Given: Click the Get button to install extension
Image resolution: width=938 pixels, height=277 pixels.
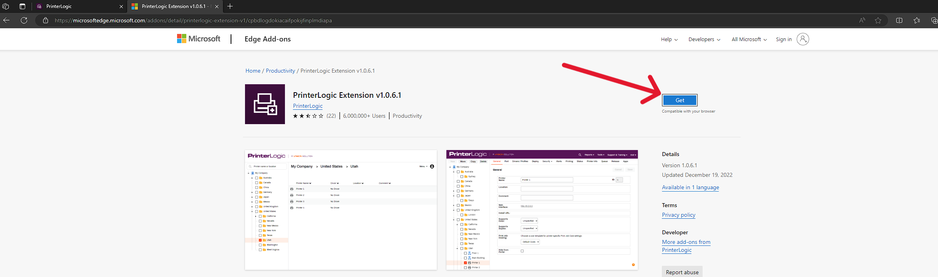Looking at the screenshot, I should tap(679, 100).
